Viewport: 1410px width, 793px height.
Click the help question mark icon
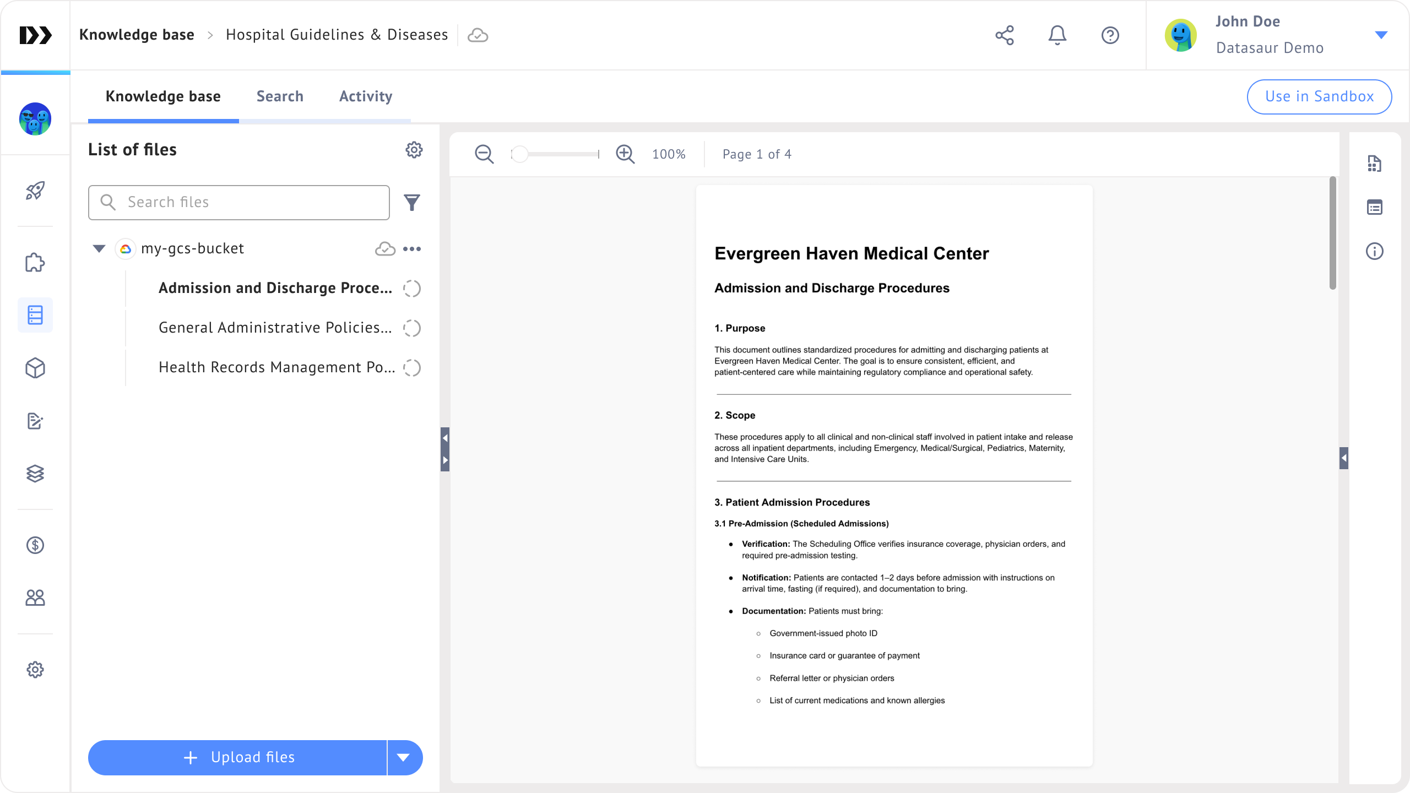coord(1110,35)
